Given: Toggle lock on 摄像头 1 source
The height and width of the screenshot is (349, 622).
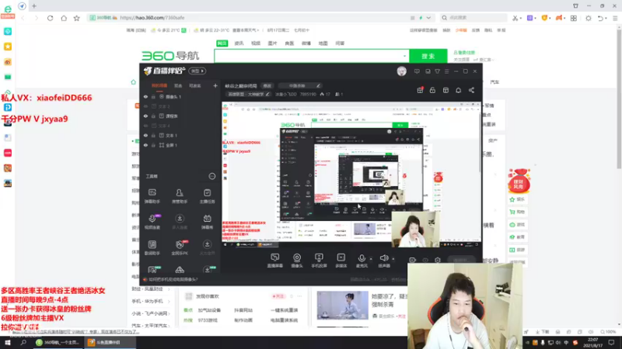Looking at the screenshot, I should pyautogui.click(x=153, y=96).
